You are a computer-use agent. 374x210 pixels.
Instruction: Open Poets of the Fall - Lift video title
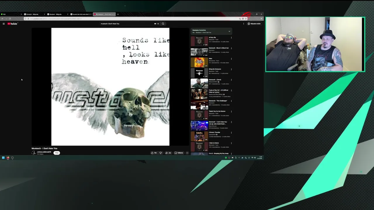218,91
